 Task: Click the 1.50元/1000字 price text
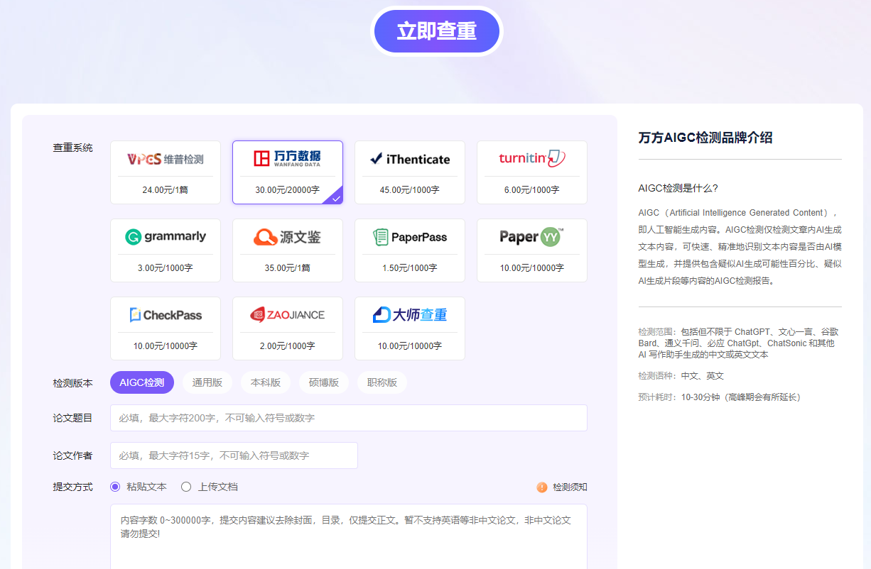(x=410, y=268)
